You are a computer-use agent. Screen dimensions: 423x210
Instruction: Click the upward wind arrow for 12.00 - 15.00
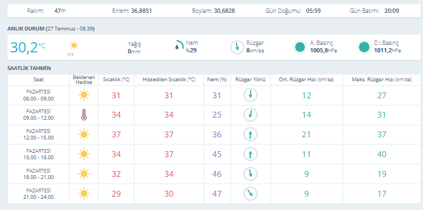(251, 135)
